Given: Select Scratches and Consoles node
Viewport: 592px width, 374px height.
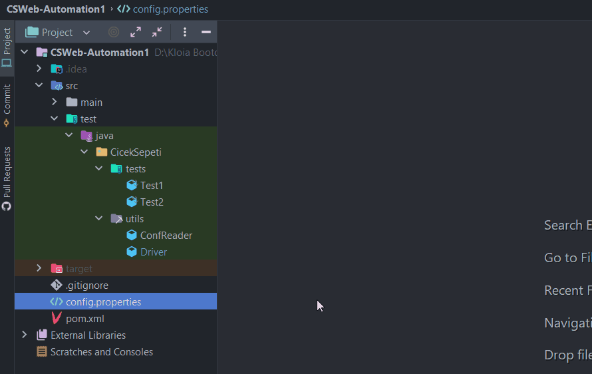Looking at the screenshot, I should pos(102,352).
